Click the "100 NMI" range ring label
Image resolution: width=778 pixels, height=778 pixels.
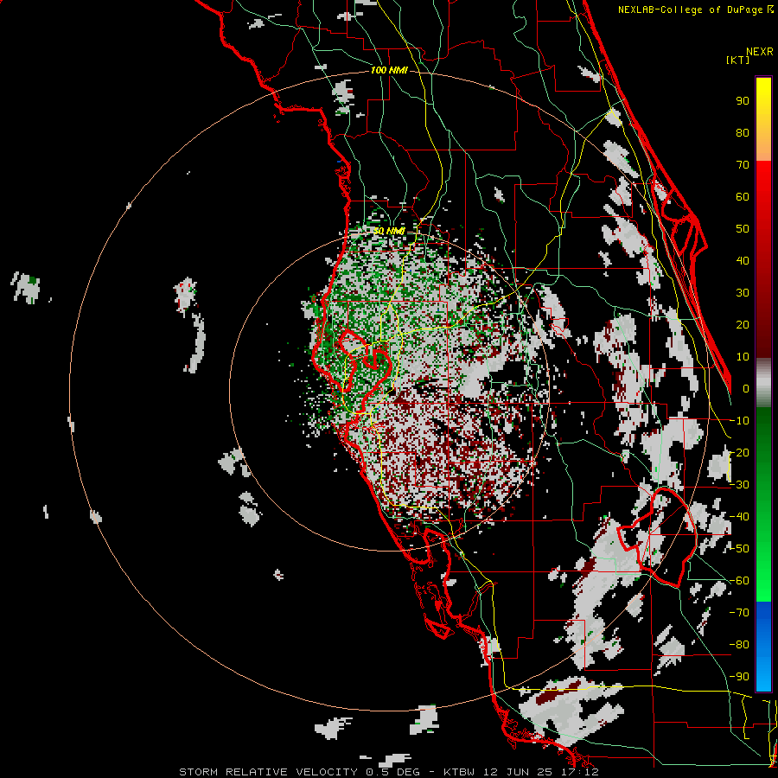click(x=388, y=71)
